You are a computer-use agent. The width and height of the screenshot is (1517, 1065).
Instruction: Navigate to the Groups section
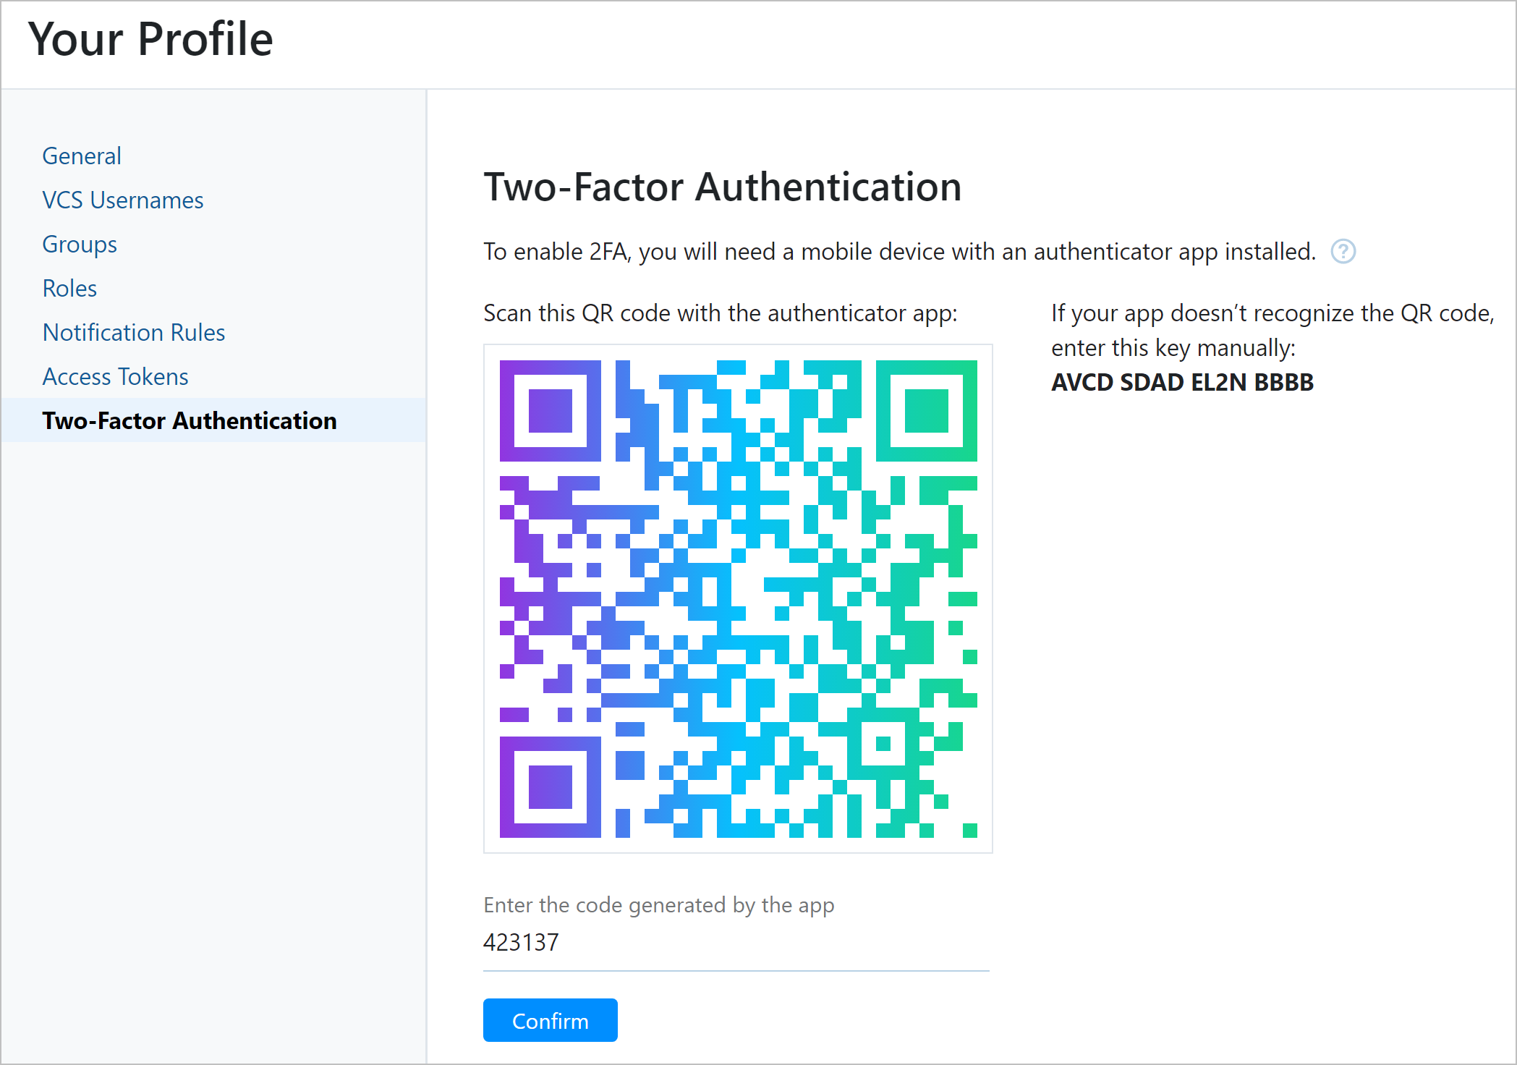pyautogui.click(x=79, y=245)
